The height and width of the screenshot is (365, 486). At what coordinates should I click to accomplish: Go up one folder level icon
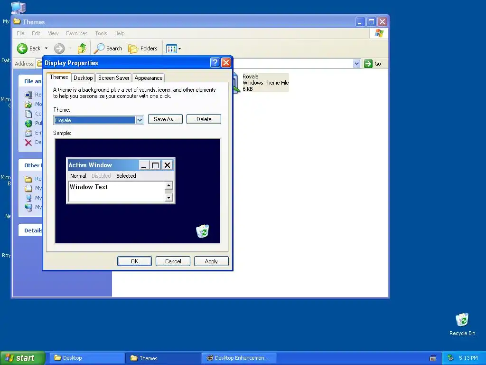click(x=82, y=48)
